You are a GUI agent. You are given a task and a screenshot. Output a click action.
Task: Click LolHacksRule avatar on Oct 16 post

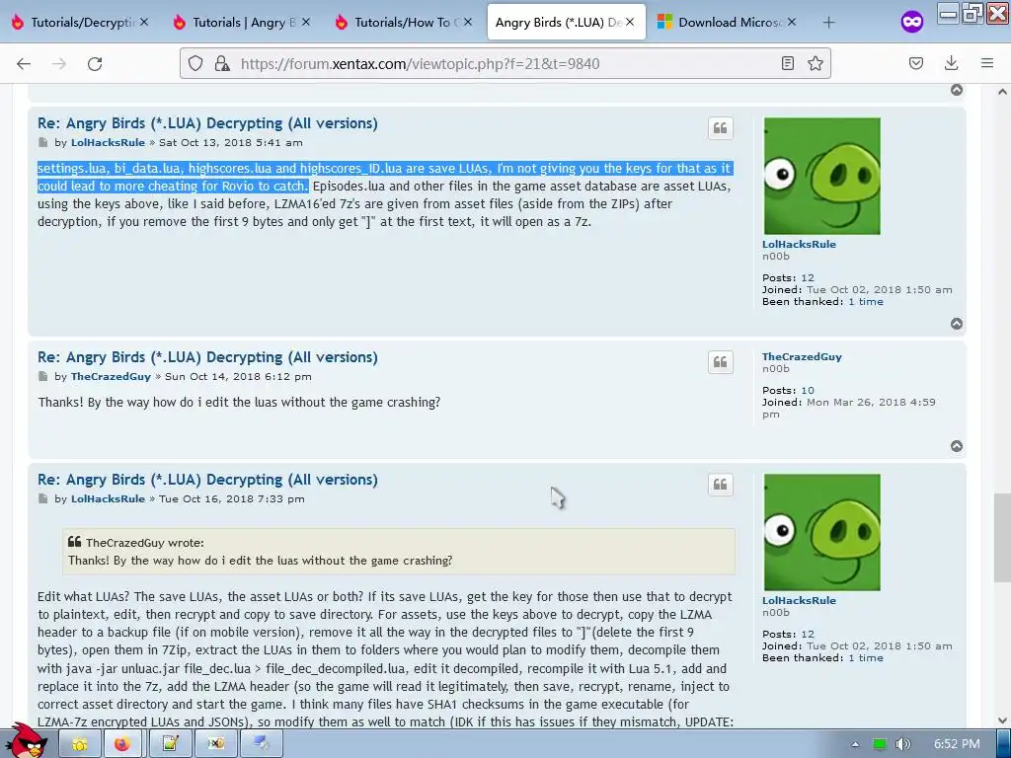point(821,532)
